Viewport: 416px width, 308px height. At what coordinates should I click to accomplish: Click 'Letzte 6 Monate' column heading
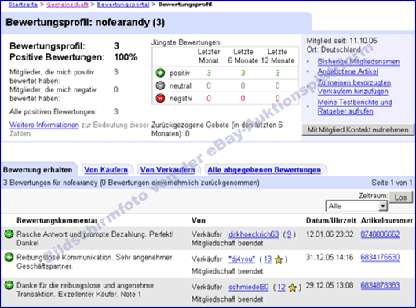tap(243, 56)
